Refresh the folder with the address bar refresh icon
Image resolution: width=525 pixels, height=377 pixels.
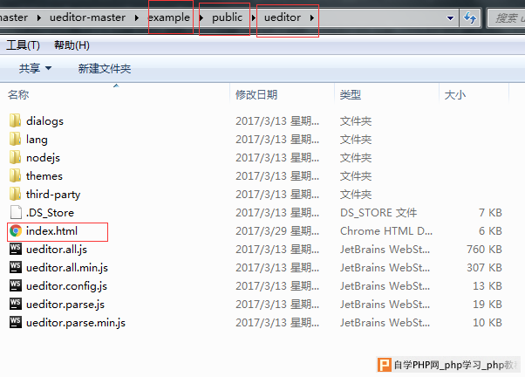tap(470, 17)
